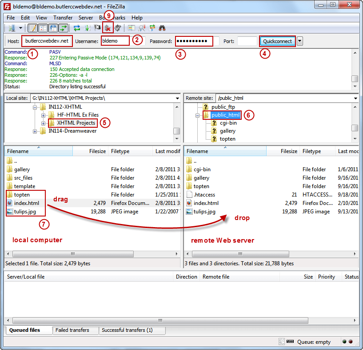Image resolution: width=363 pixels, height=350 pixels.
Task: Process the transfer queue
Action: tap(86, 28)
